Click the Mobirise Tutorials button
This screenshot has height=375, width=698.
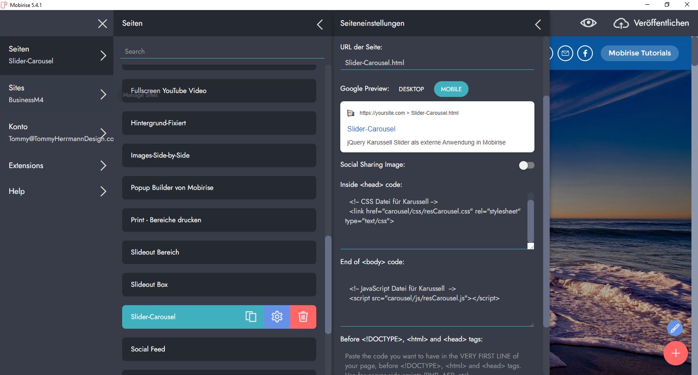point(640,53)
